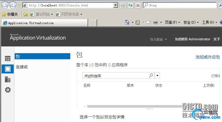The image size is (222, 122).
Task: Select 包 in the left navigation
Action: 42,56
